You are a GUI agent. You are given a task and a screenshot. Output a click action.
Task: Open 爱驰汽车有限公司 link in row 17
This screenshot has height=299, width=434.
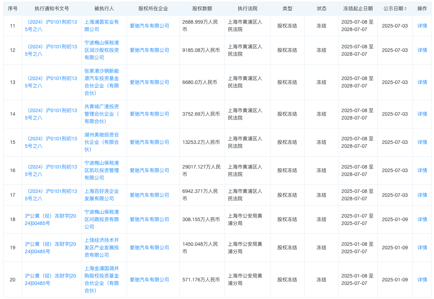(149, 195)
